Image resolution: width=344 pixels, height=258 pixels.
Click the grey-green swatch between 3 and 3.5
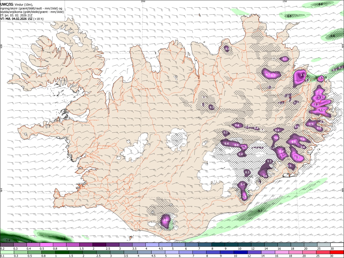click(117, 252)
